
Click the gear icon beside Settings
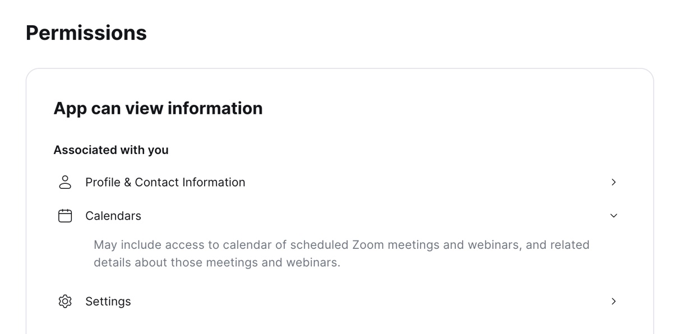click(65, 301)
